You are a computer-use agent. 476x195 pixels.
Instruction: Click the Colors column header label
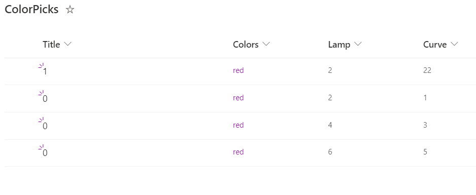(246, 45)
